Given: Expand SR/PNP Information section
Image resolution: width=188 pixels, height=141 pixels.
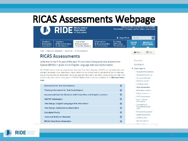Looking at the screenshot, I should coord(83,99).
